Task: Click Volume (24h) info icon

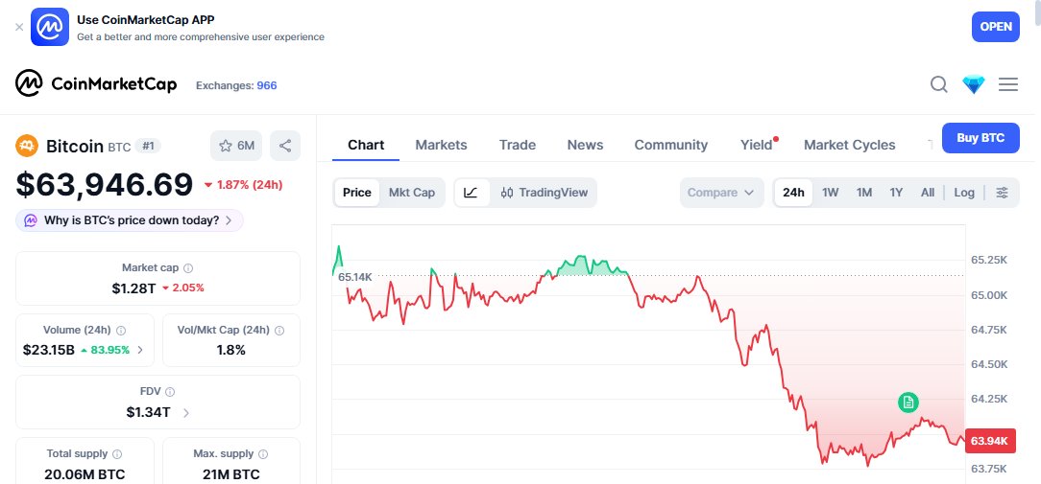Action: (121, 331)
